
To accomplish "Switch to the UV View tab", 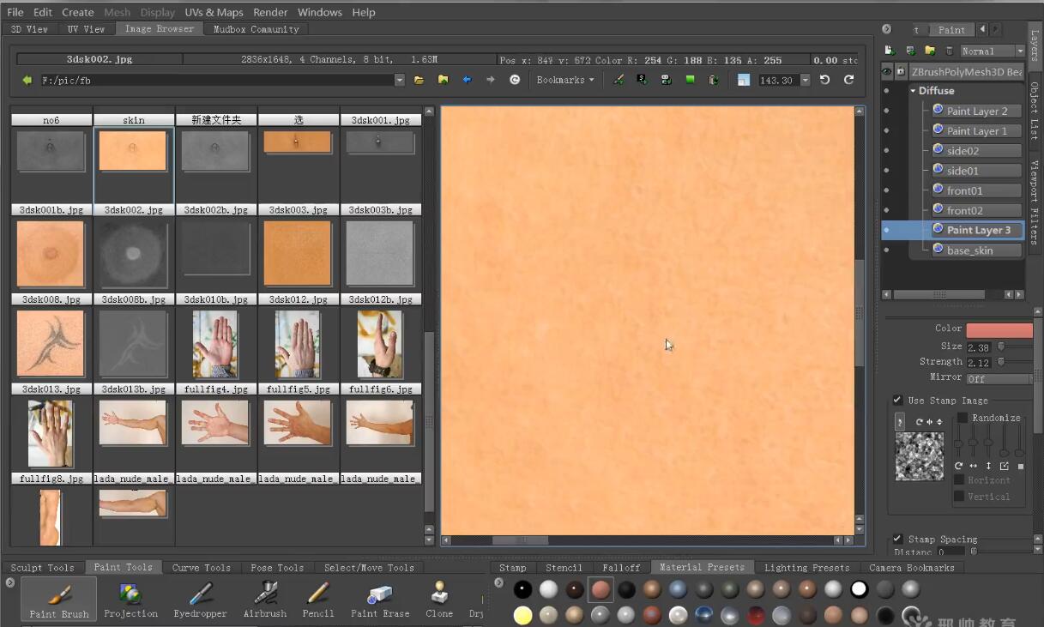I will 86,29.
